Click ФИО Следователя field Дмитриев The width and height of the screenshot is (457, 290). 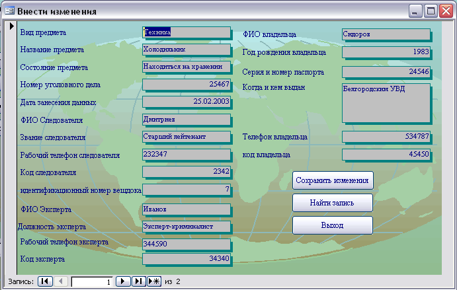187,120
